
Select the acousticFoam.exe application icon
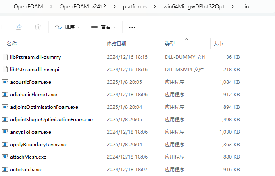[x=5, y=82]
